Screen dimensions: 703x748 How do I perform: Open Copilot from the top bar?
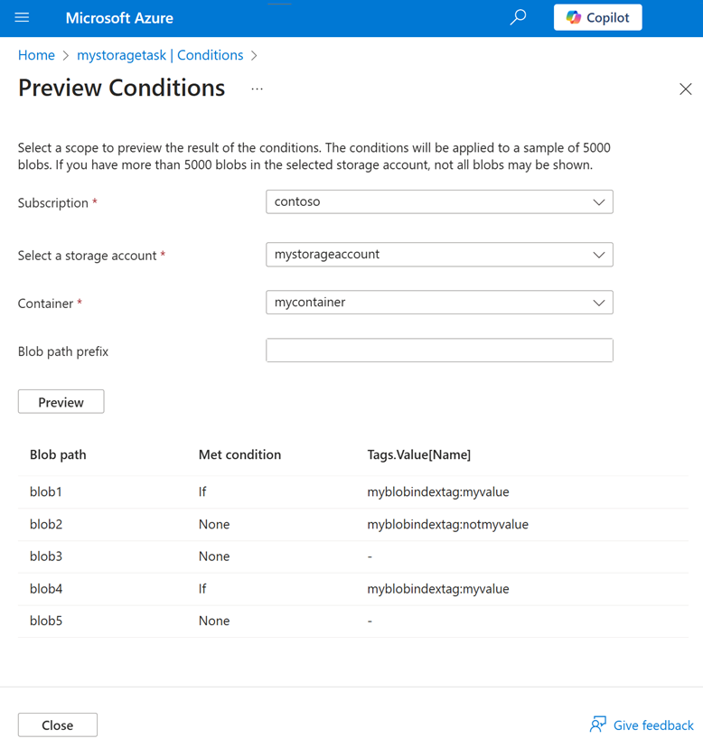click(597, 17)
